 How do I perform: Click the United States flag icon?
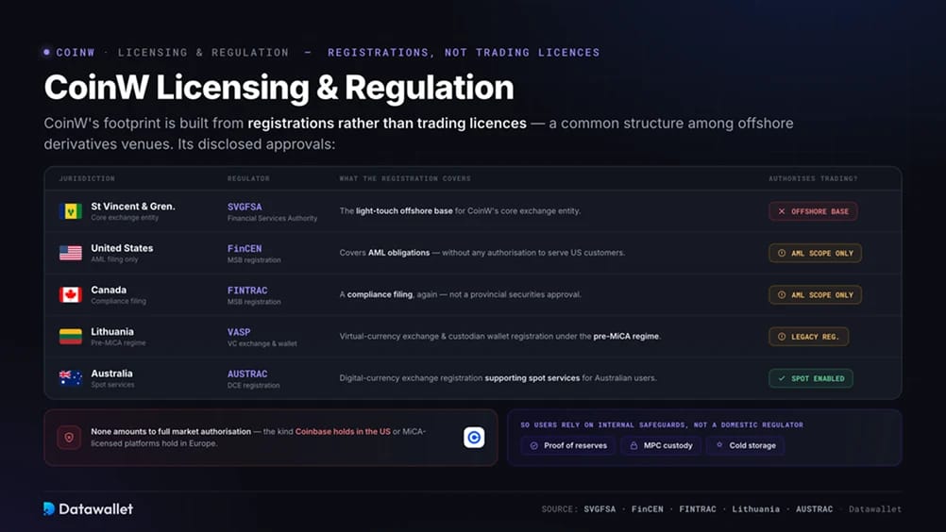71,253
